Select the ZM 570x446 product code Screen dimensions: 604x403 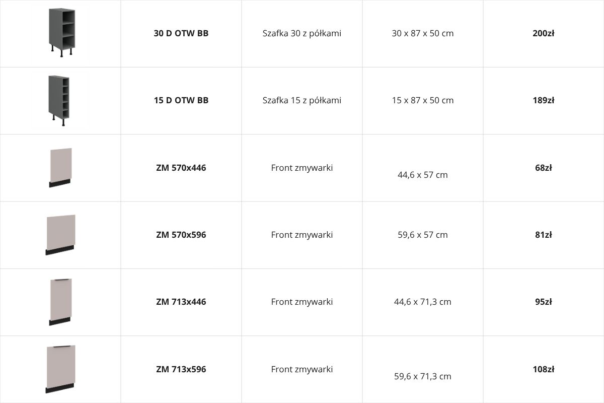(x=181, y=168)
